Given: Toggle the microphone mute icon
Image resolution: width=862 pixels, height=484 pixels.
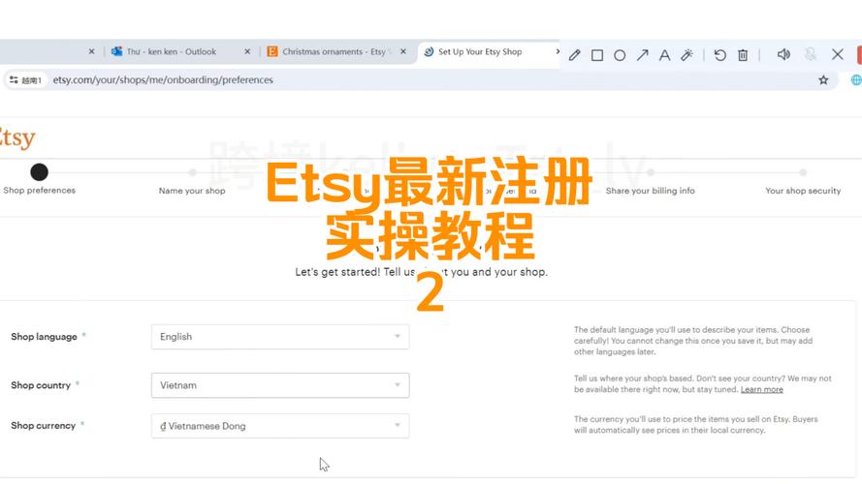Looking at the screenshot, I should pyautogui.click(x=811, y=55).
